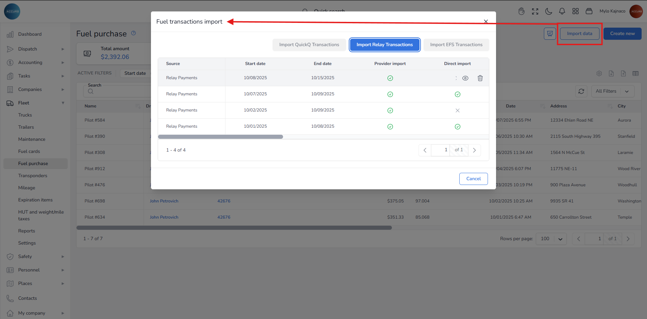Open the Rows per page dropdown

(x=551, y=239)
